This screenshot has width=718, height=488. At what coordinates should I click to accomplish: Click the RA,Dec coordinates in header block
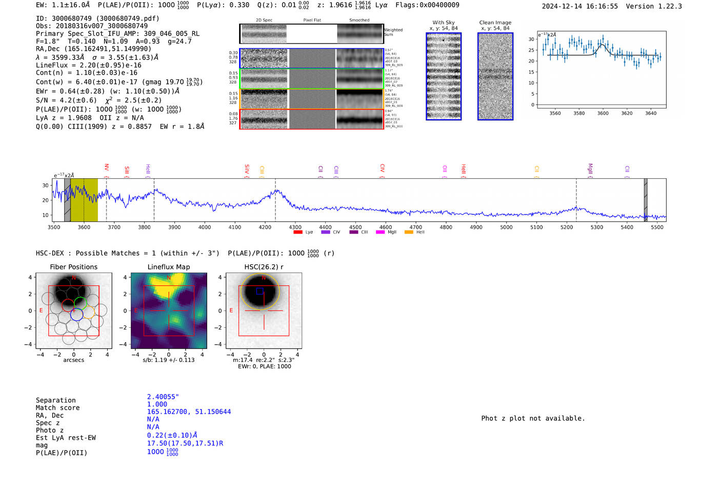point(94,49)
